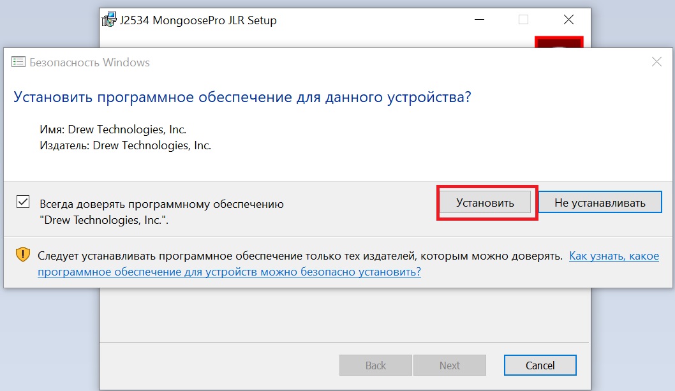
Task: Click the name line Имя: Drew Technologies
Action: (x=113, y=129)
